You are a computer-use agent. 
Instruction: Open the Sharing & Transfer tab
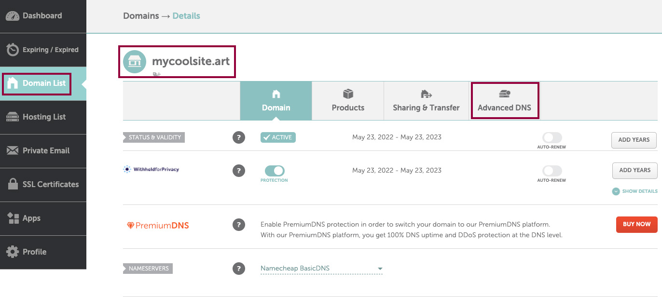(x=427, y=101)
